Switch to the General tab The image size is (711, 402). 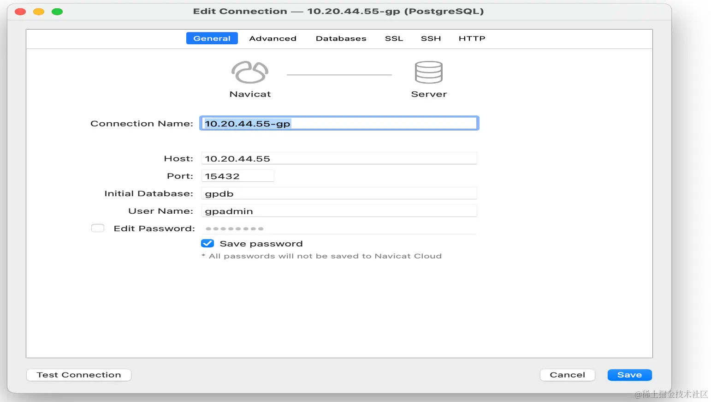point(212,38)
